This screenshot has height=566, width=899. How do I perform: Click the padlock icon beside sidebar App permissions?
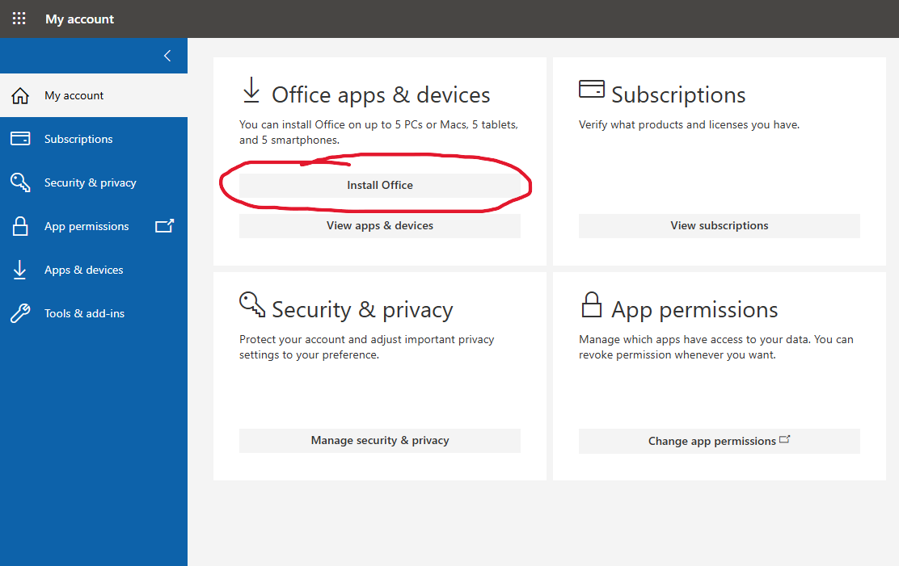(x=20, y=226)
